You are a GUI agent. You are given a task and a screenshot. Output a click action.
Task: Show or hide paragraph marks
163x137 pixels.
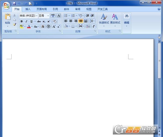[x=94, y=26]
